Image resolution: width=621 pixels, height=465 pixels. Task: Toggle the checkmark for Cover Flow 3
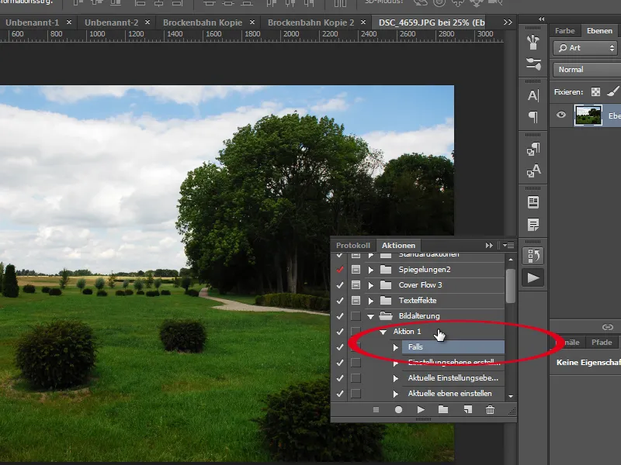click(340, 285)
